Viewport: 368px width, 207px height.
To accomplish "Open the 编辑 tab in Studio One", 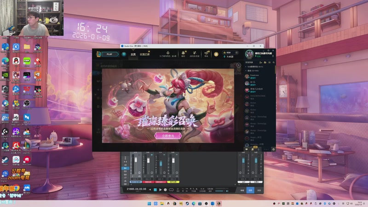I will click(242, 190).
